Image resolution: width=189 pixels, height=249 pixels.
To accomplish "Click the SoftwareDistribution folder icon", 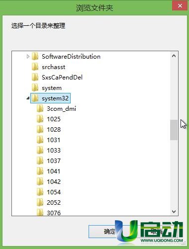I will coord(35,56).
